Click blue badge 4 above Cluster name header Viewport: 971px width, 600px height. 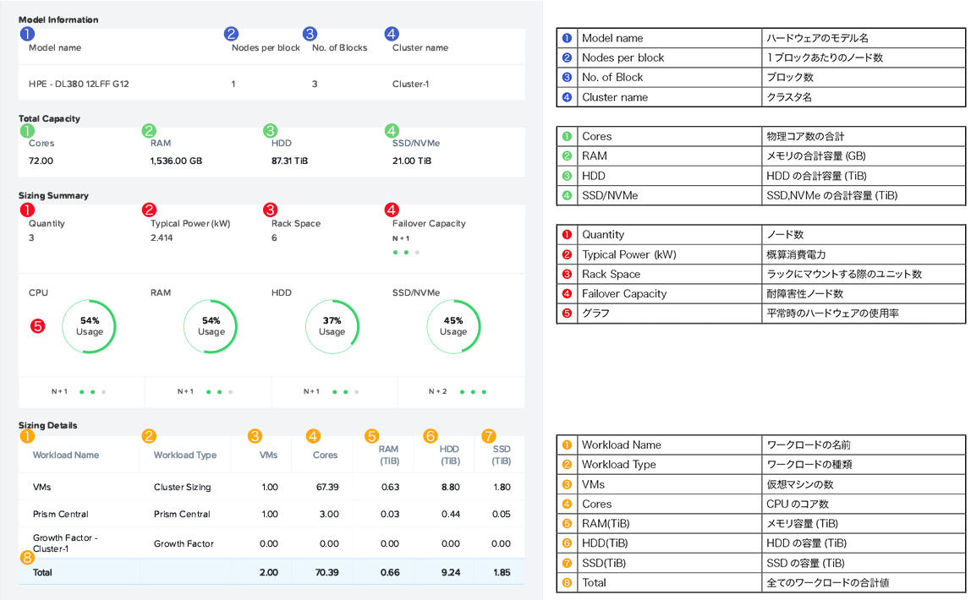[391, 34]
